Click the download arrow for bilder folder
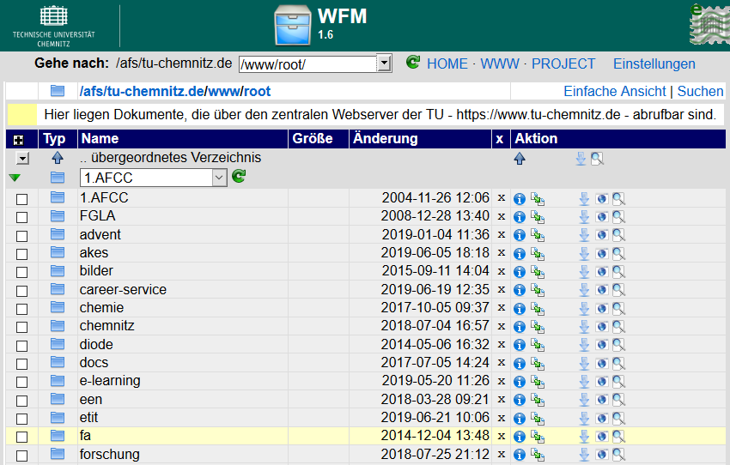 click(584, 272)
